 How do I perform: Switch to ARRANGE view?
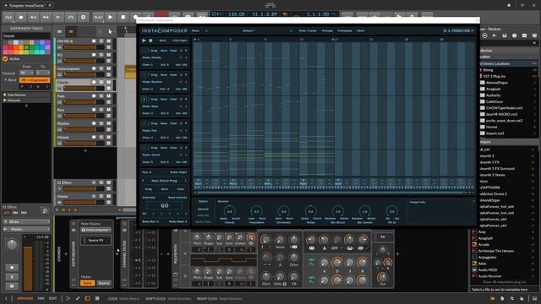tap(25, 298)
